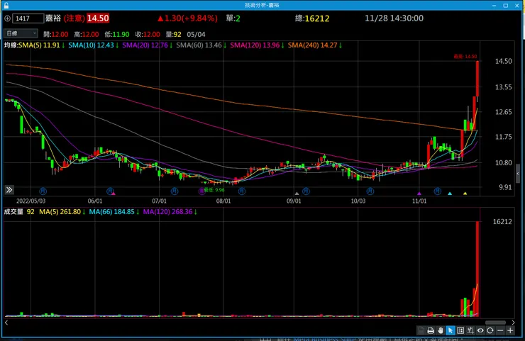Click the highlighted price 14.50 in the header
Screen dimensions: 525x341
click(x=98, y=18)
